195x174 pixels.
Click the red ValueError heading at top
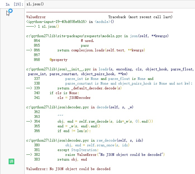pyautogui.click(x=36, y=17)
